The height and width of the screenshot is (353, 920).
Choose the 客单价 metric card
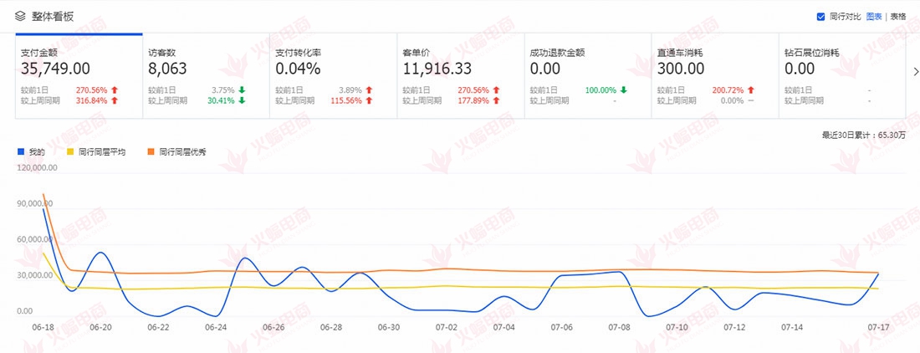click(460, 75)
